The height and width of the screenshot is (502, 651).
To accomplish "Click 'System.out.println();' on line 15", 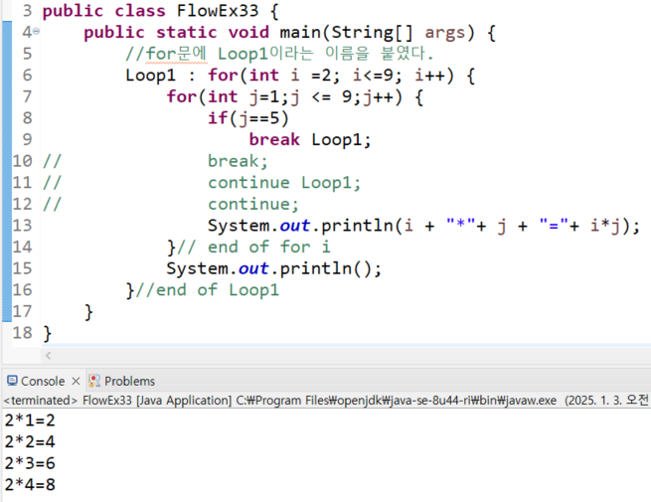I will (x=273, y=268).
